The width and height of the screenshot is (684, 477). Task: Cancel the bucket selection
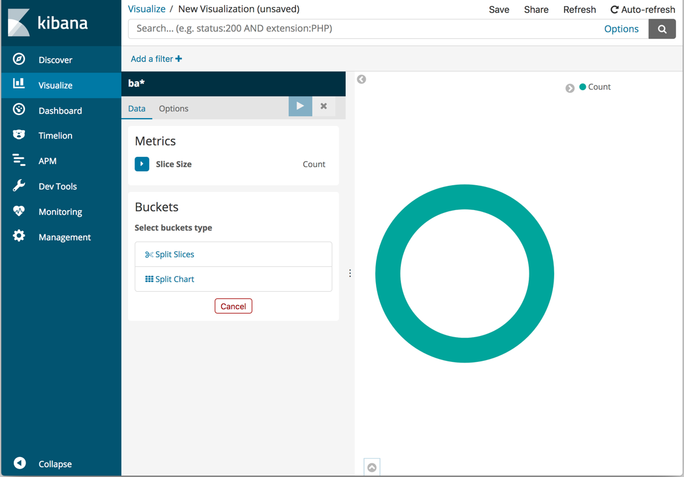coord(233,306)
